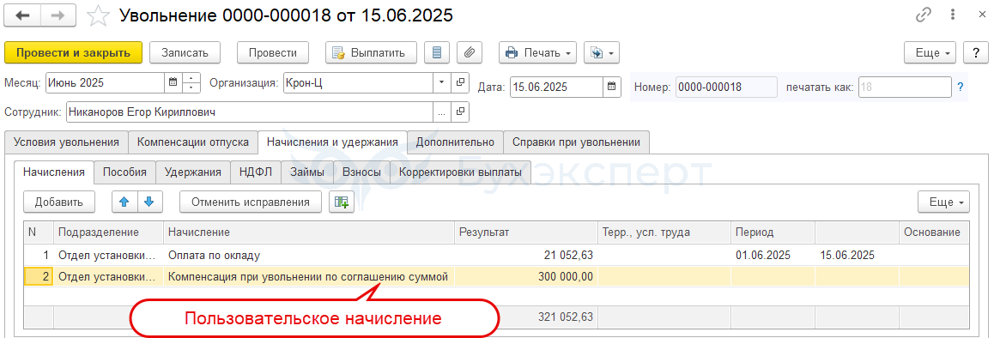Switch to Компенсации отпуска tab
994x338 pixels.
[x=193, y=142]
